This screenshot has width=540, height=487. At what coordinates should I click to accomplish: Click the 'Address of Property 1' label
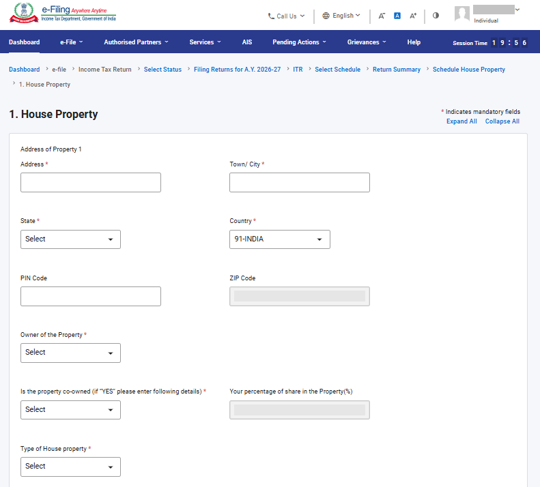pos(51,149)
